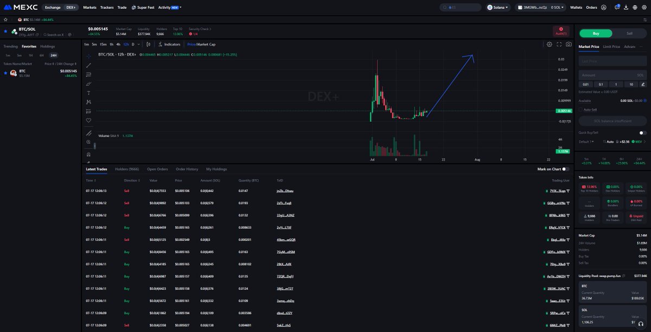Select BTC row in favorites list

(40, 73)
